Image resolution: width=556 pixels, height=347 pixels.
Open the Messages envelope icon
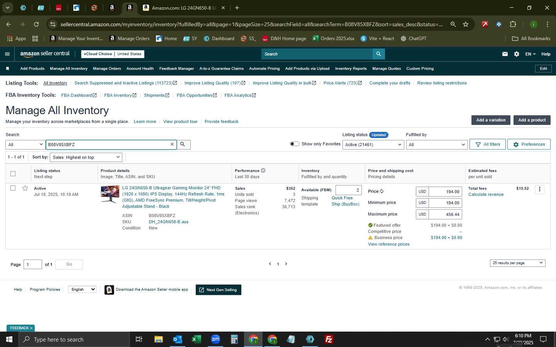click(505, 54)
